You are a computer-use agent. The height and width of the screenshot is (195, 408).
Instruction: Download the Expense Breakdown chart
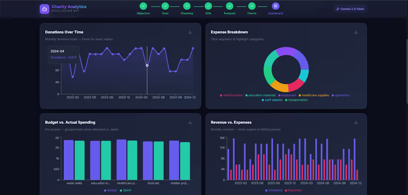(x=356, y=32)
